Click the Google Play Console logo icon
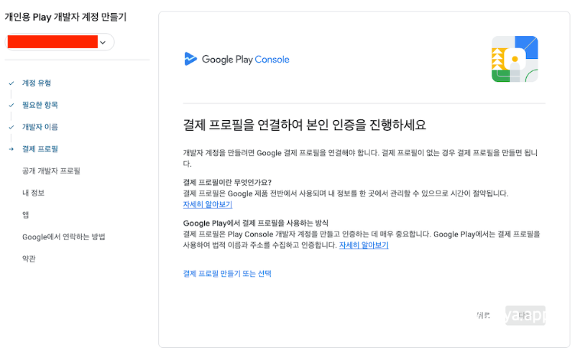The width and height of the screenshot is (575, 353). (x=190, y=59)
